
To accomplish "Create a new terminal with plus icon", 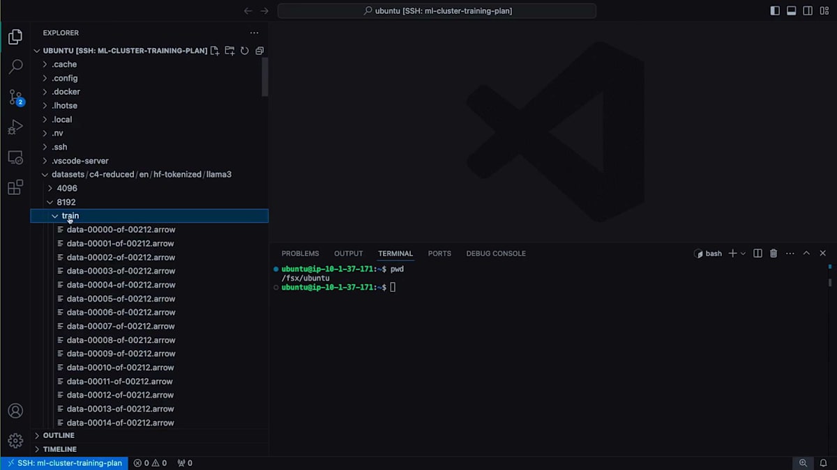I will click(732, 253).
